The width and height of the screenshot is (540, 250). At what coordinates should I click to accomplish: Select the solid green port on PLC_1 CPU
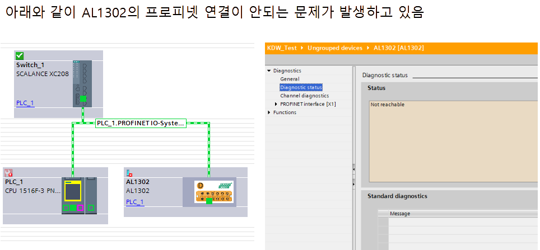[73, 207]
